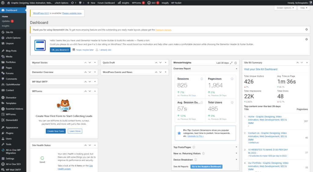
Task: Click Learn More in WPForms widget
Action: [x=75, y=131]
